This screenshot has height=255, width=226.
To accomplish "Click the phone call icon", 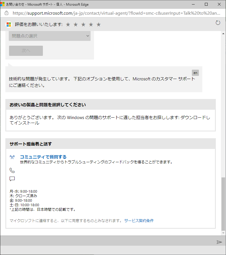I will pos(12,170).
